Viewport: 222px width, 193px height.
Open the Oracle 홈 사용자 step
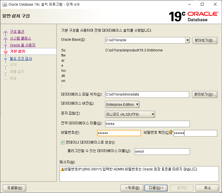[23, 45]
